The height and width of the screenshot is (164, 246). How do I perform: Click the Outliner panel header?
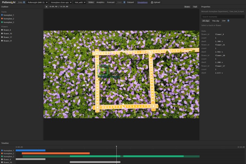[x=5, y=7]
